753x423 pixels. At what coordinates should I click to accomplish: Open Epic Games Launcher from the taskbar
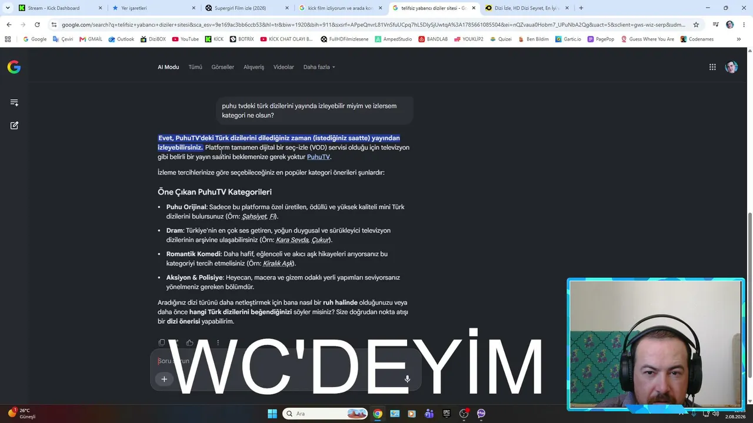click(x=447, y=414)
